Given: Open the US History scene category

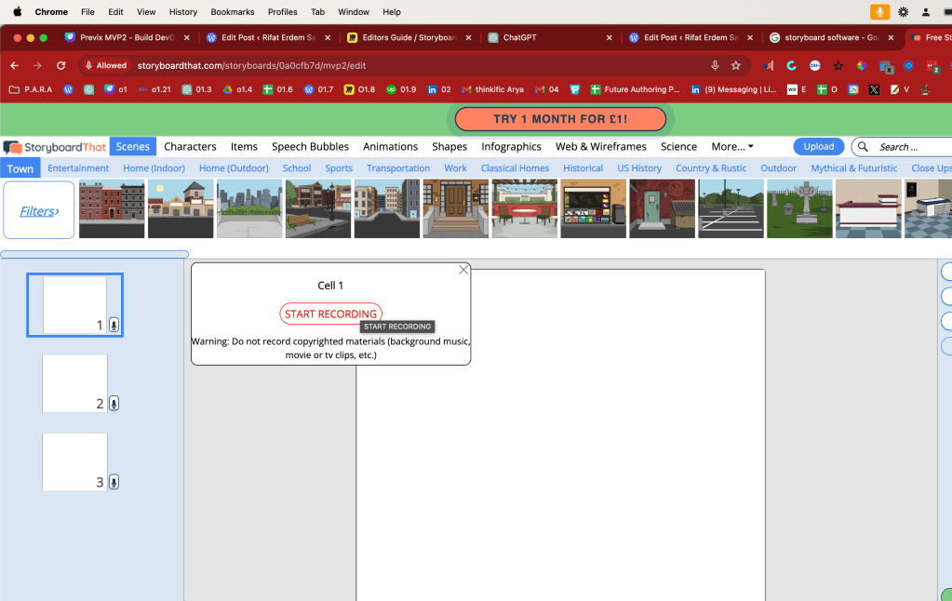Looking at the screenshot, I should pyautogui.click(x=639, y=168).
